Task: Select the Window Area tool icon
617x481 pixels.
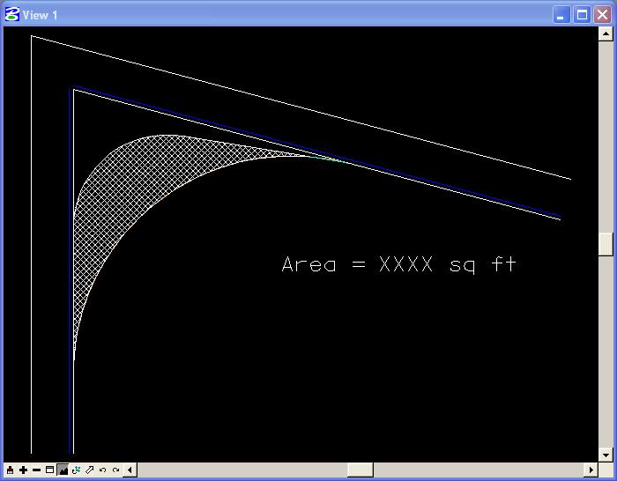Action: point(49,470)
